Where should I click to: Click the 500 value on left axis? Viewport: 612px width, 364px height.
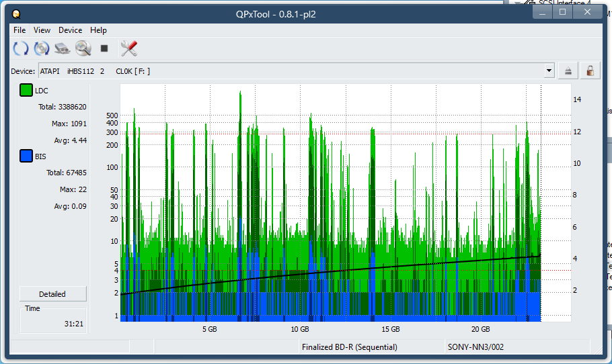[112, 116]
